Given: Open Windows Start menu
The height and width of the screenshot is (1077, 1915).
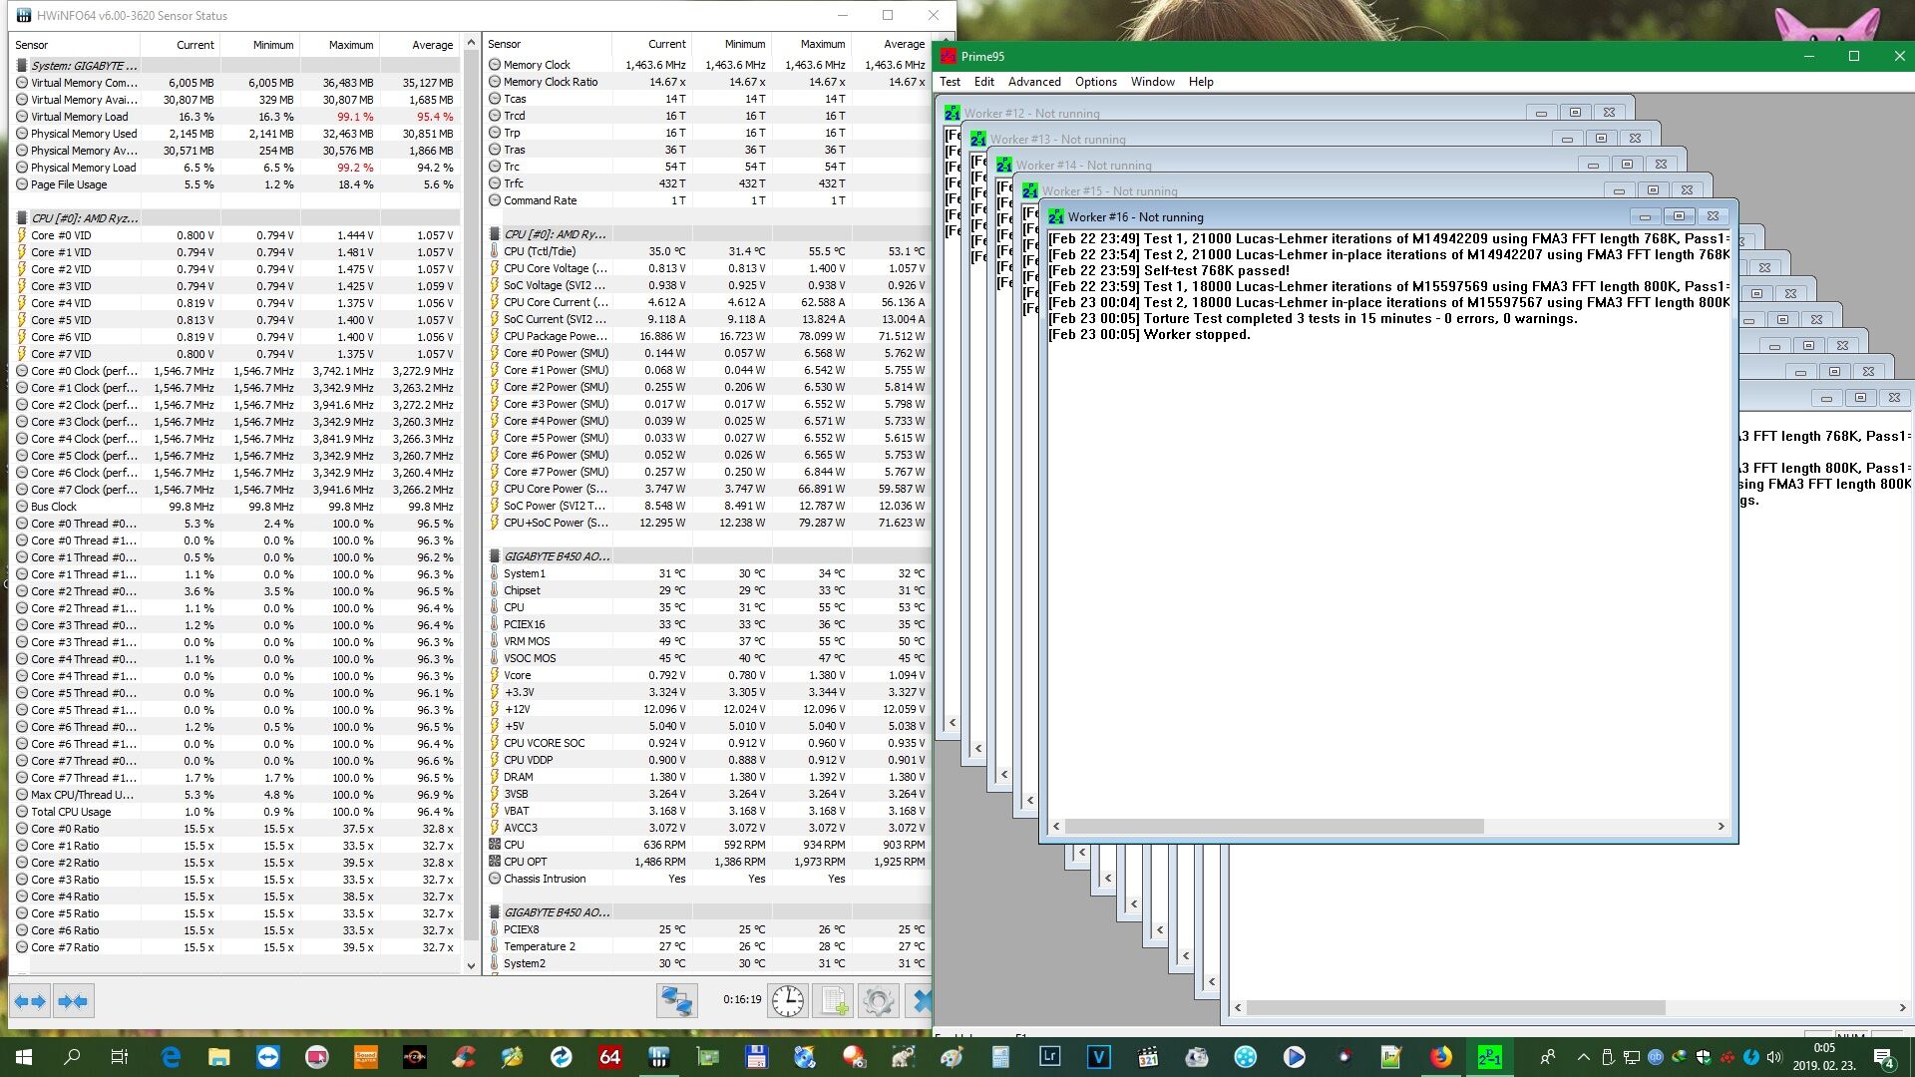Looking at the screenshot, I should click(x=24, y=1057).
